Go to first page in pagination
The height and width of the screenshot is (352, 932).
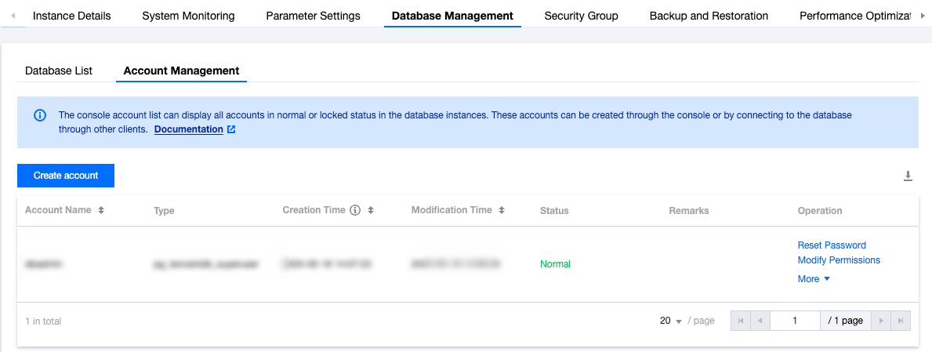pos(740,321)
